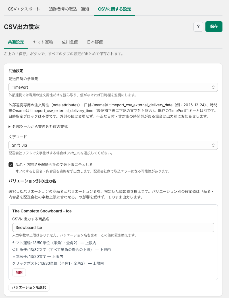This screenshot has width=229, height=298.
Task: Click the 日本郵便: 13/20文字 limit line
Action: [x=38, y=256]
